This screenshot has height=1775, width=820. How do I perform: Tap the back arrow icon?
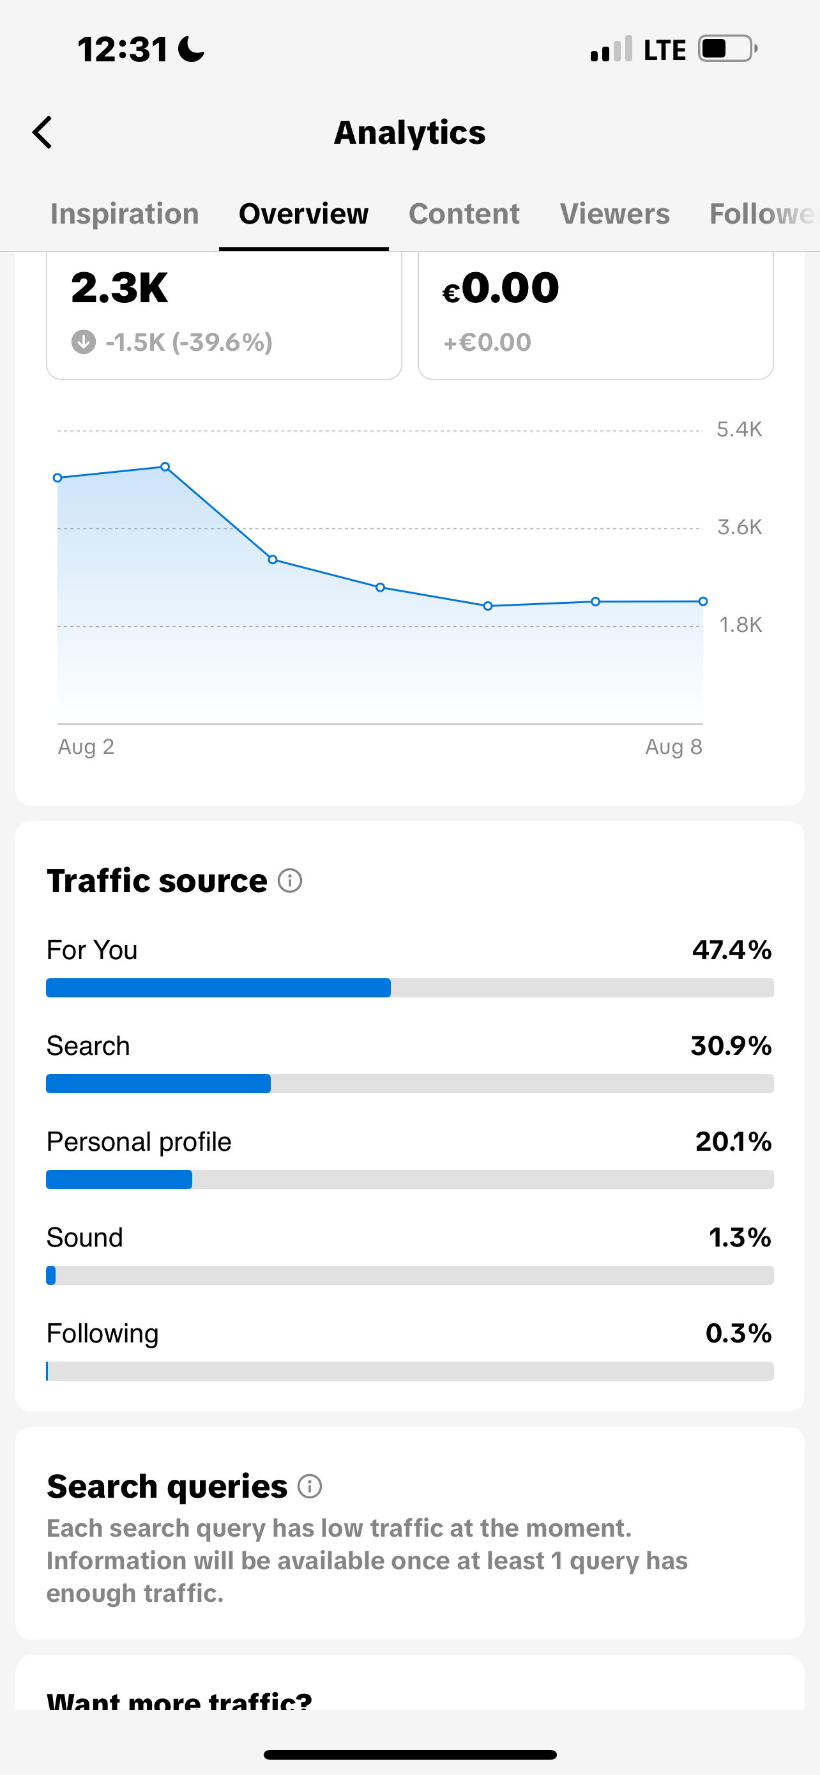tap(43, 132)
